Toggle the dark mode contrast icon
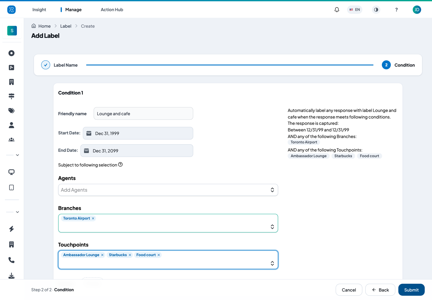The image size is (432, 300). coord(376,10)
